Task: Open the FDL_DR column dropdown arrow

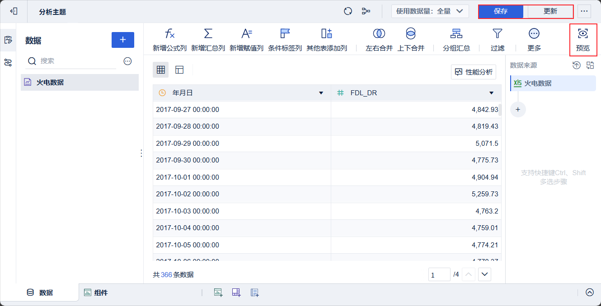Action: (492, 93)
